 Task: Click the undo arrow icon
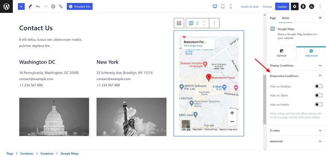point(38,6)
